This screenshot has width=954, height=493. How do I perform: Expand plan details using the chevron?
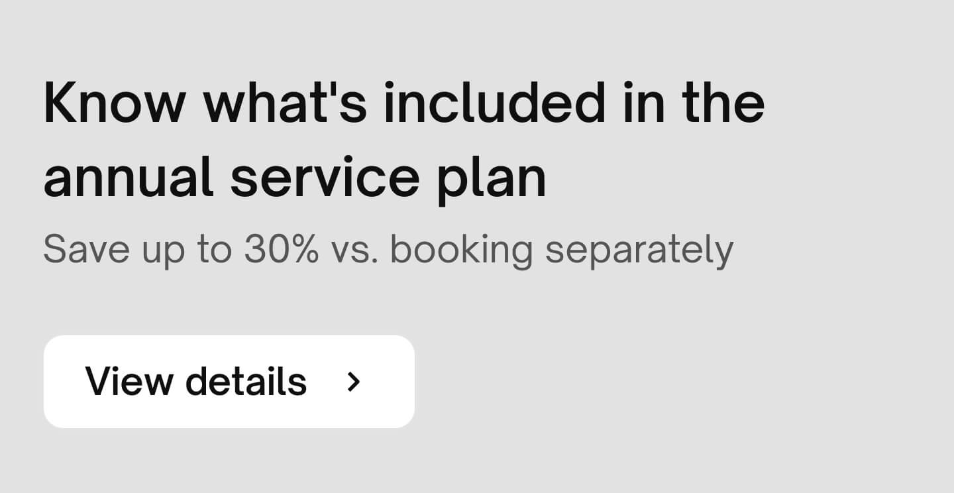(354, 382)
